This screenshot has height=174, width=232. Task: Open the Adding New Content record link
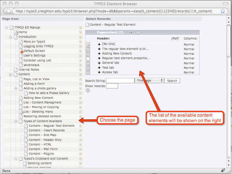point(117,54)
